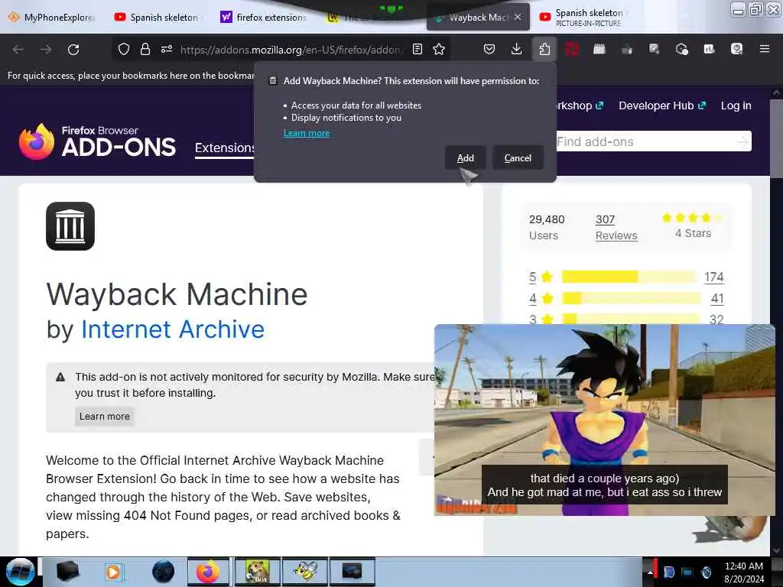Open the Downloads toolbar icon

click(516, 49)
